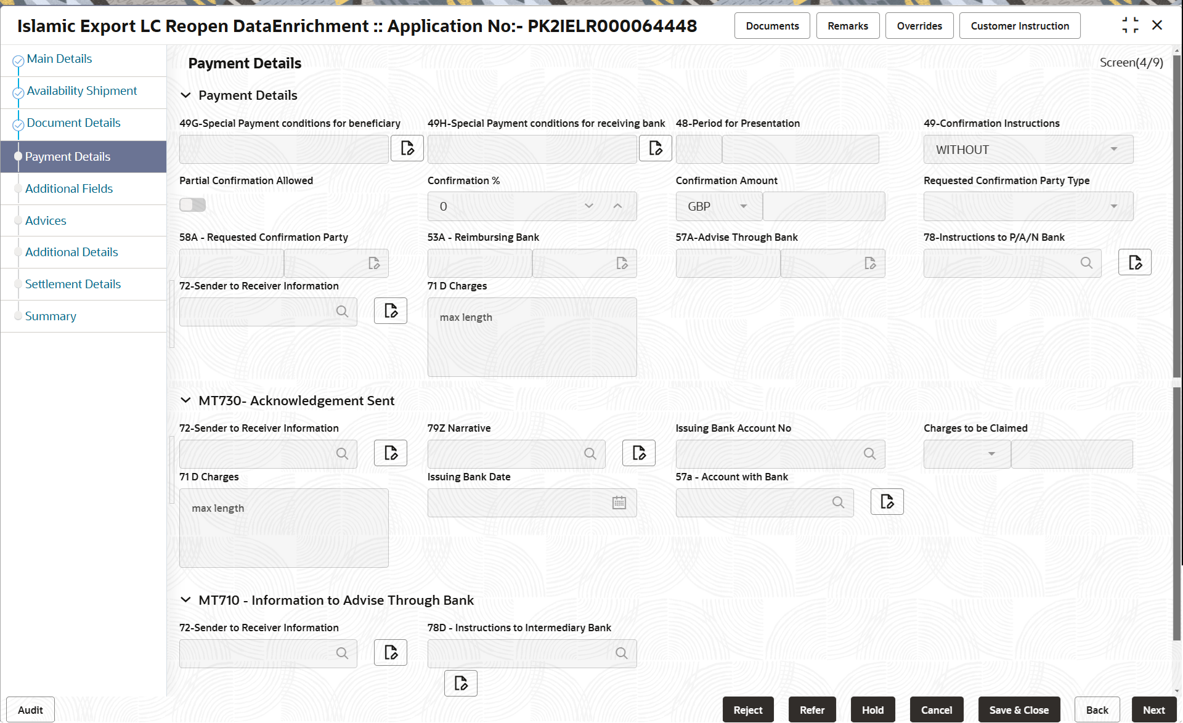This screenshot has width=1183, height=723.
Task: Increase Confirmation % with up arrow
Action: (x=617, y=206)
